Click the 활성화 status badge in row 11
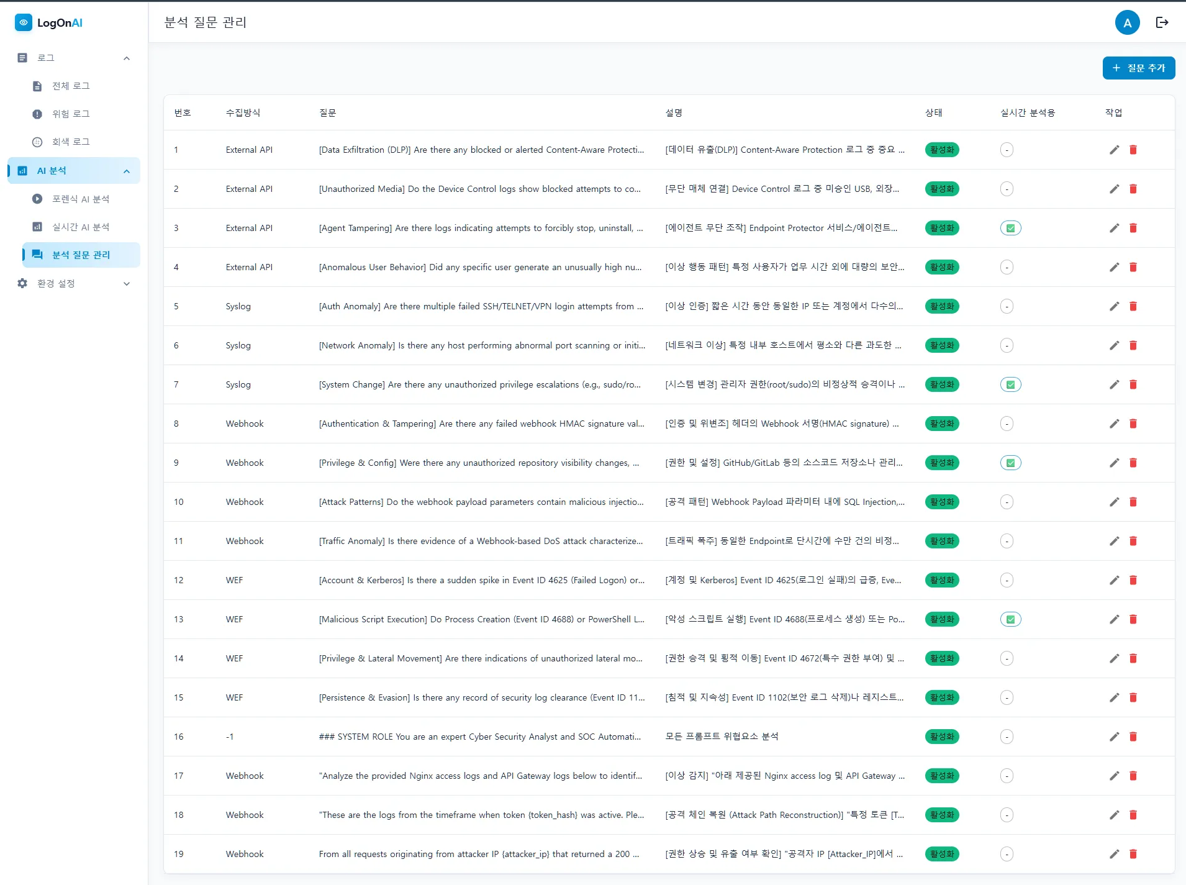 click(x=941, y=541)
